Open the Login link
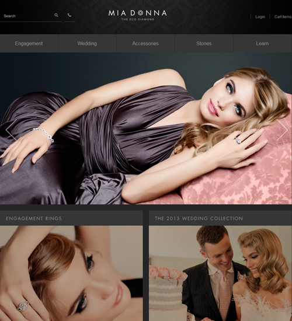The image size is (292, 321). coord(260,17)
